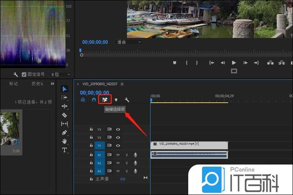Viewport: 293px width, 195px height.
Task: Expand hidden panel tabs with double chevron
Action: pyautogui.click(x=53, y=84)
